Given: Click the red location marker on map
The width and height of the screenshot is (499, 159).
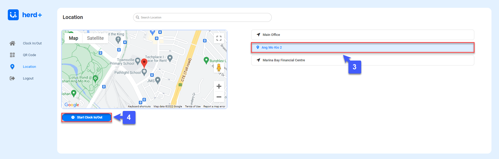Looking at the screenshot, I should coord(144,63).
